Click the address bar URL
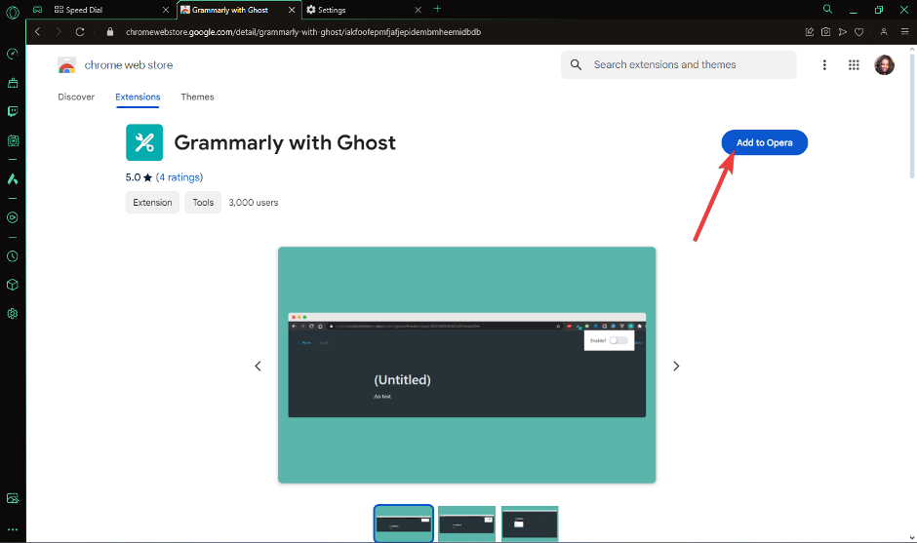The height and width of the screenshot is (543, 917). 303,32
